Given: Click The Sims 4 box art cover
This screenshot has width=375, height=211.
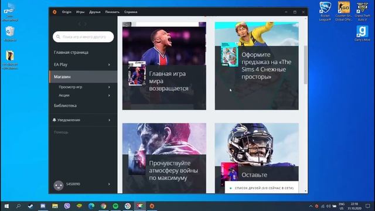Looking at the screenshot, I should (229, 55).
